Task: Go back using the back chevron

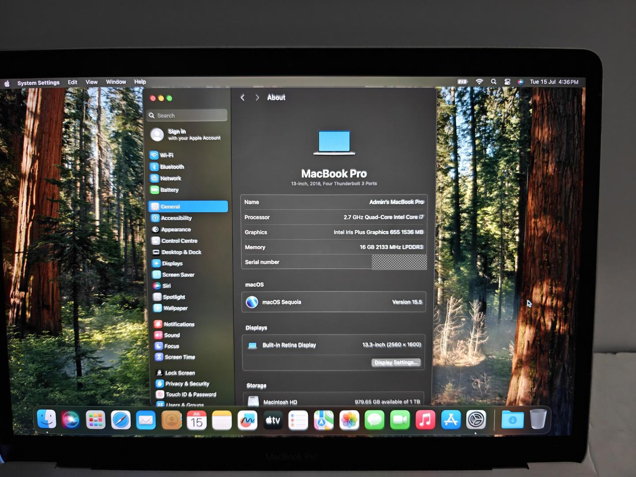Action: coord(242,98)
